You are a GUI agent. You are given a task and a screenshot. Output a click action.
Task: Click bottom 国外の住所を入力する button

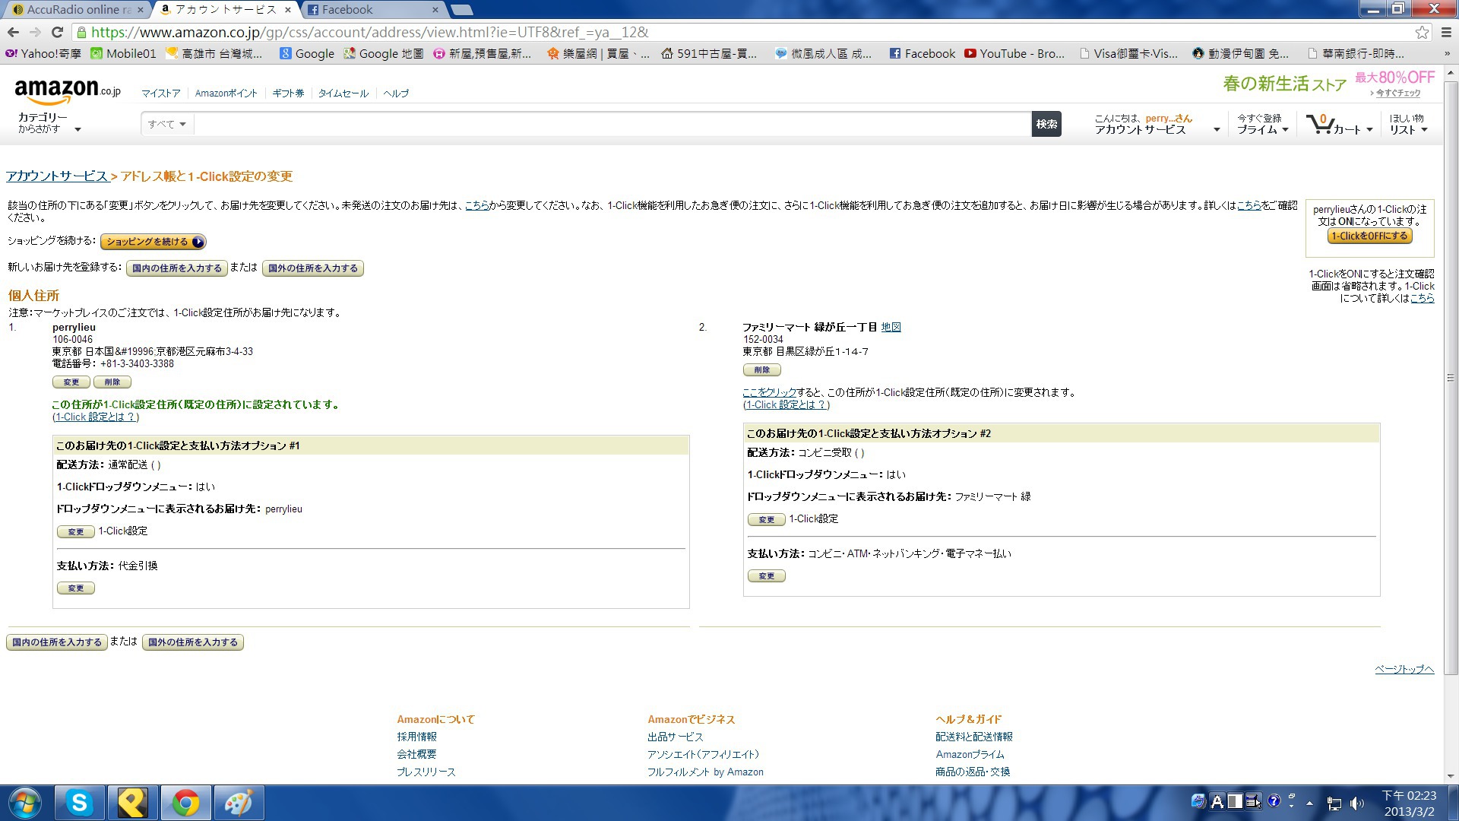pos(193,642)
